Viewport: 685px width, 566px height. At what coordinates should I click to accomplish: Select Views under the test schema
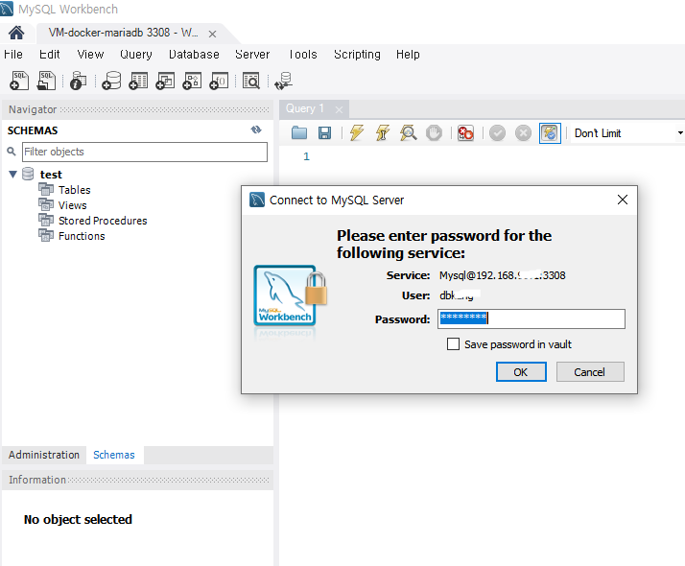[x=73, y=205]
